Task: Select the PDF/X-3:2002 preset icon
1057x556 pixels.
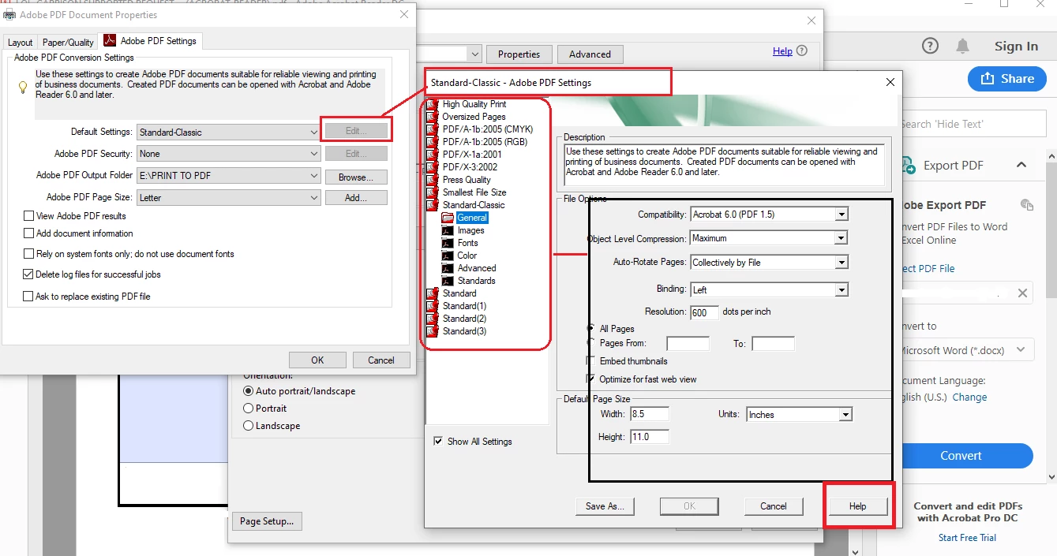Action: pyautogui.click(x=433, y=167)
